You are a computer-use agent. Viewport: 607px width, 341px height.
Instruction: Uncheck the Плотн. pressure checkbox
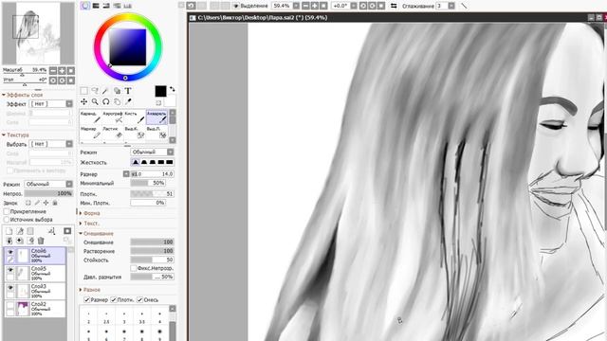[x=114, y=299]
